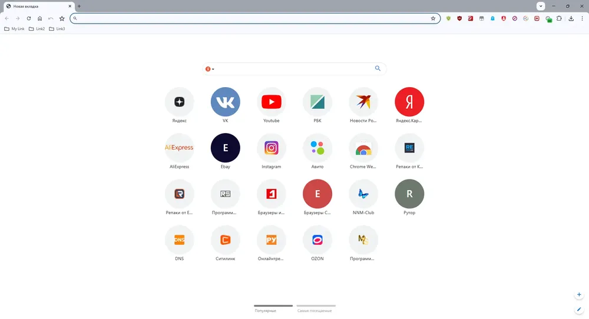Image resolution: width=589 pixels, height=319 pixels.
Task: Open the tab search dropdown arrow
Action: point(541,6)
